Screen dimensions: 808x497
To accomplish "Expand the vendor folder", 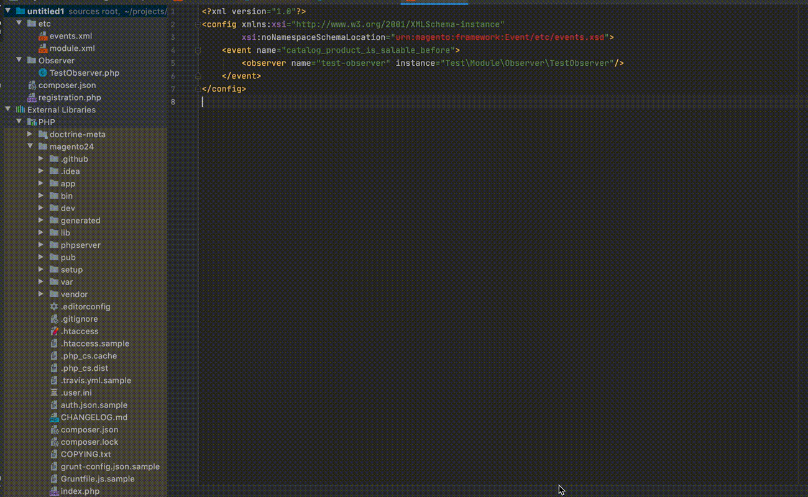I will point(41,294).
